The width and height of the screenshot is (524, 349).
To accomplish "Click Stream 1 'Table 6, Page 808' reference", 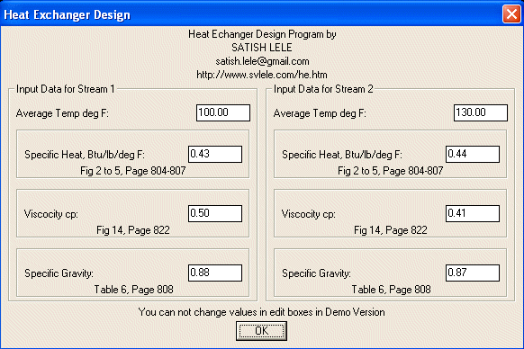I will point(133,290).
